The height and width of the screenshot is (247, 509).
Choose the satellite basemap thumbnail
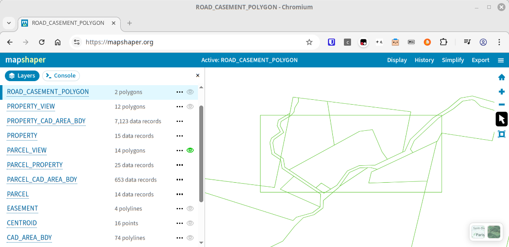(x=494, y=232)
